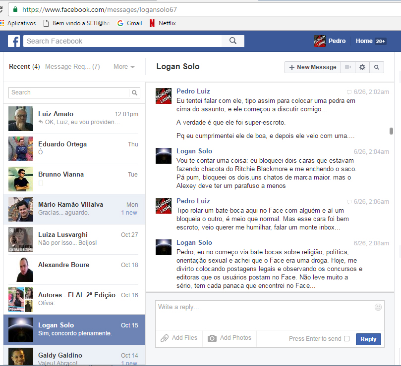Click the 6/26, 2:02am timestamp
Image resolution: width=401 pixels, height=366 pixels.
(371, 92)
